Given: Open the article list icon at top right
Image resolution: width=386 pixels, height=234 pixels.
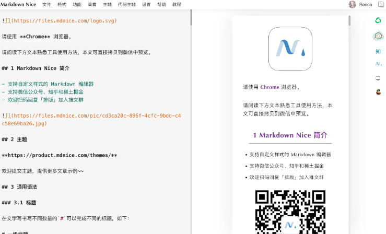Looking at the screenshot, I should 381,4.
